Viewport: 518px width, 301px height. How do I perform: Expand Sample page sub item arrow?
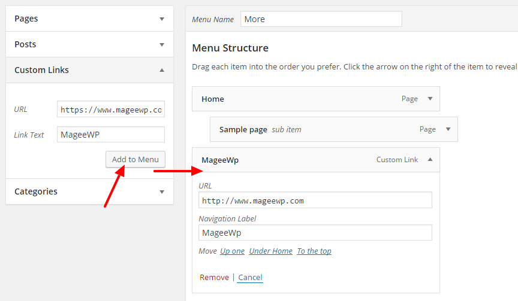click(448, 129)
